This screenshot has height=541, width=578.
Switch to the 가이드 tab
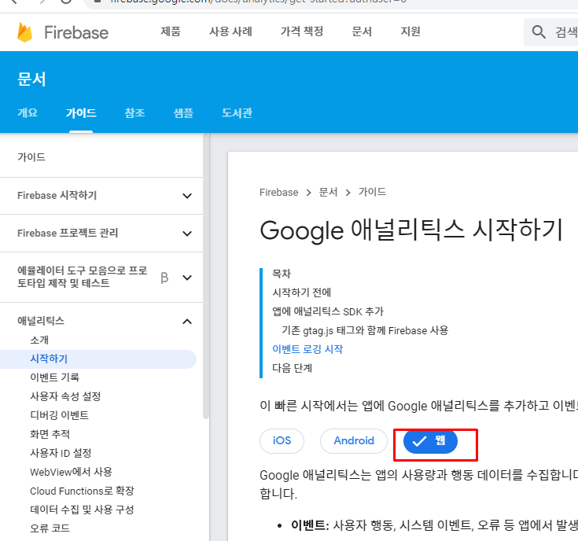(81, 112)
